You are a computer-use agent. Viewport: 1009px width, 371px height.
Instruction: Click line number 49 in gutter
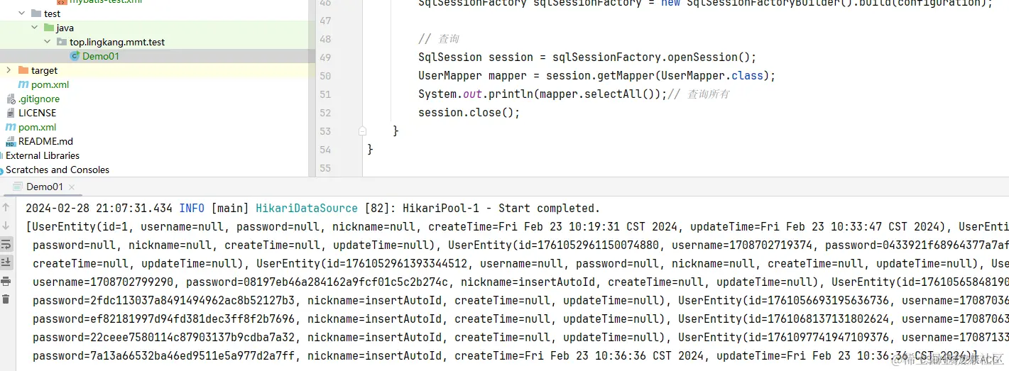[x=325, y=57]
